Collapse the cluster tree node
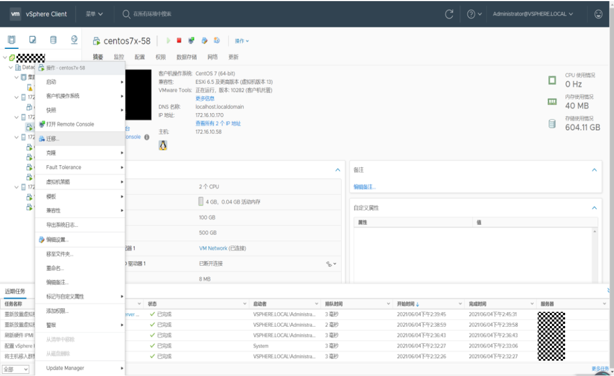Viewport: 614px width, 376px height. pyautogui.click(x=16, y=77)
